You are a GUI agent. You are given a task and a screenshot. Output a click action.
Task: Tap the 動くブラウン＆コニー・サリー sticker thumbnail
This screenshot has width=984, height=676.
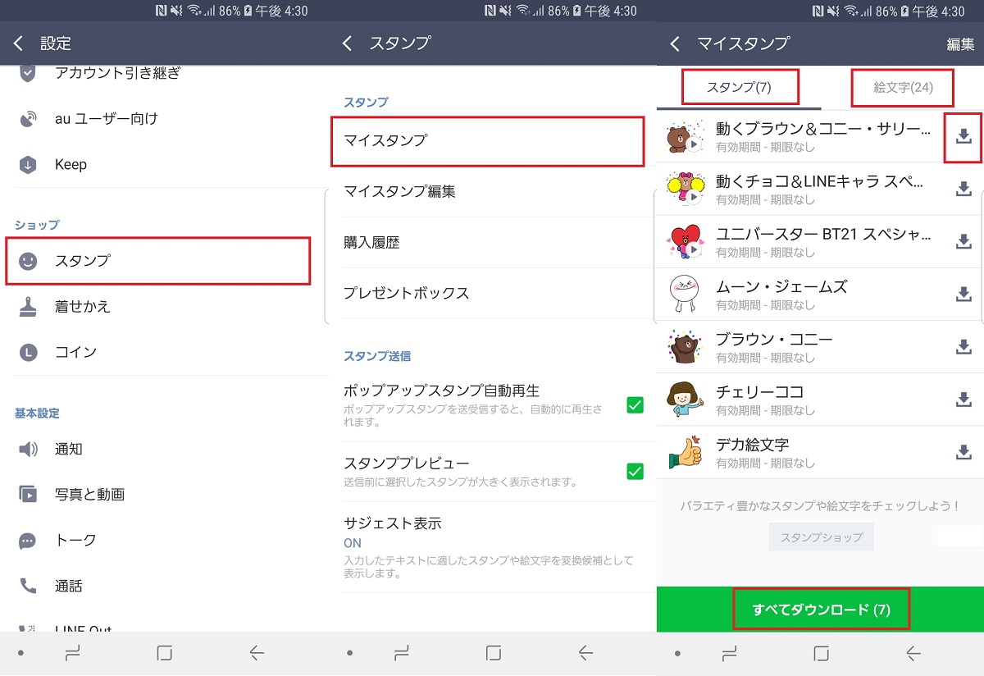click(686, 137)
